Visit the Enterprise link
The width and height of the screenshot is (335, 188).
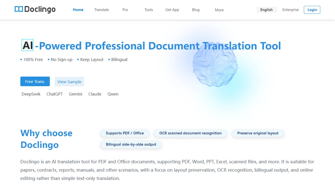(290, 10)
